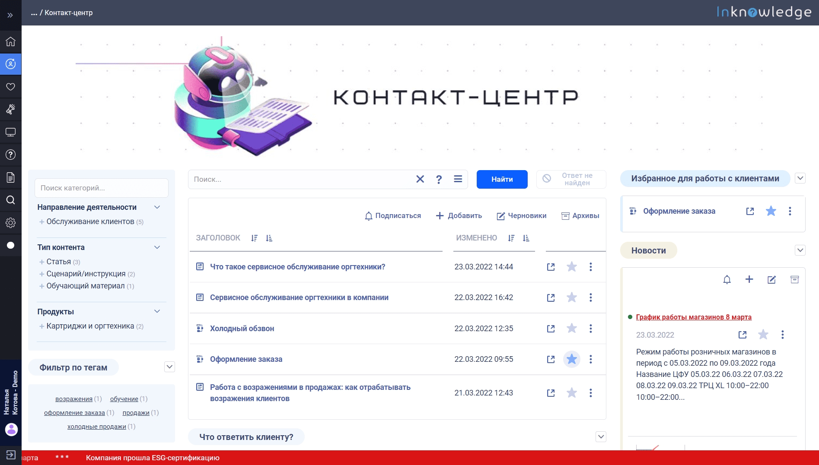
Task: Collapse the 'Направление деятельности' category section
Action: click(x=157, y=207)
